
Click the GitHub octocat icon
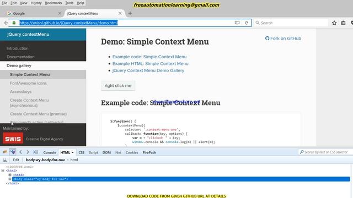(267, 38)
